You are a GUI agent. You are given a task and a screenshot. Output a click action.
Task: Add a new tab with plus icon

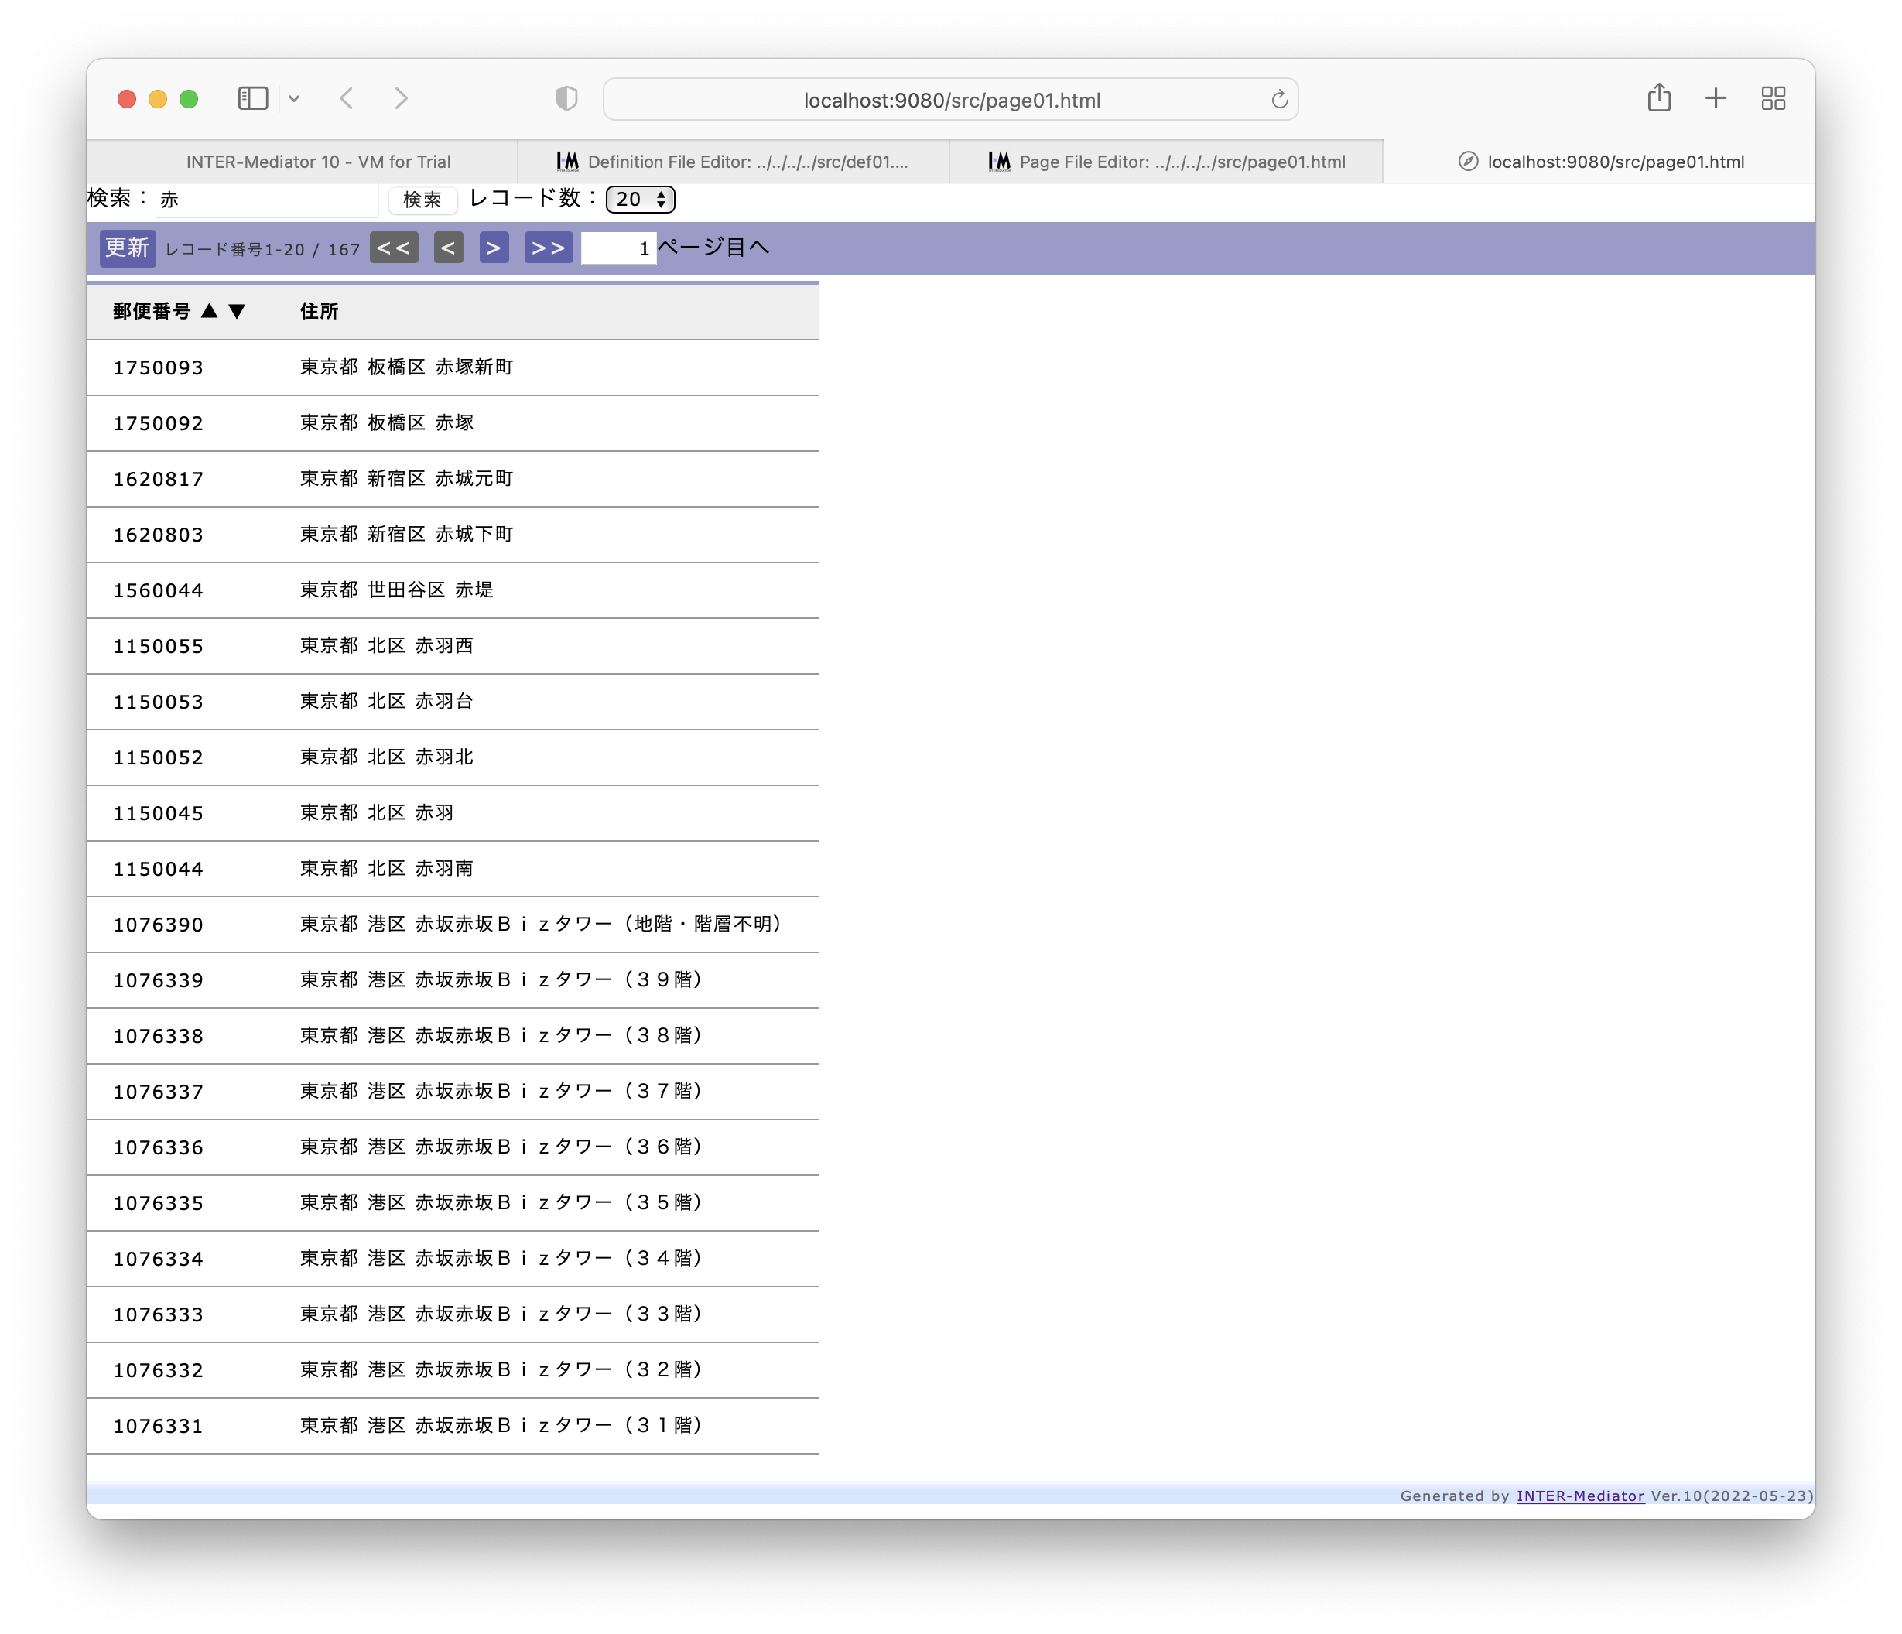point(1716,98)
